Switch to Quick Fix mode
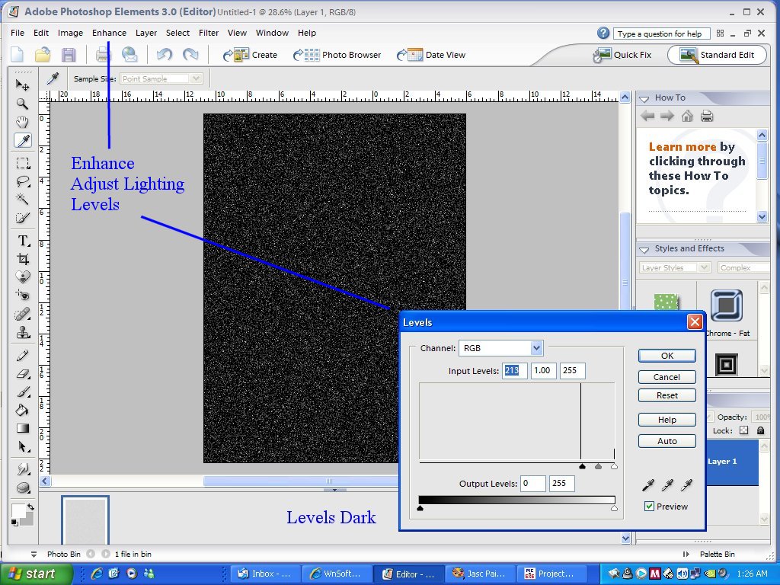Viewport: 780px width, 585px height. coord(622,55)
